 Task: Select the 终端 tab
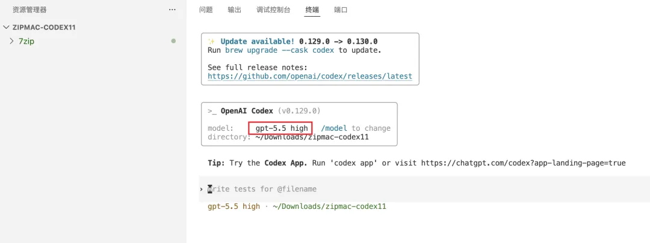point(312,10)
